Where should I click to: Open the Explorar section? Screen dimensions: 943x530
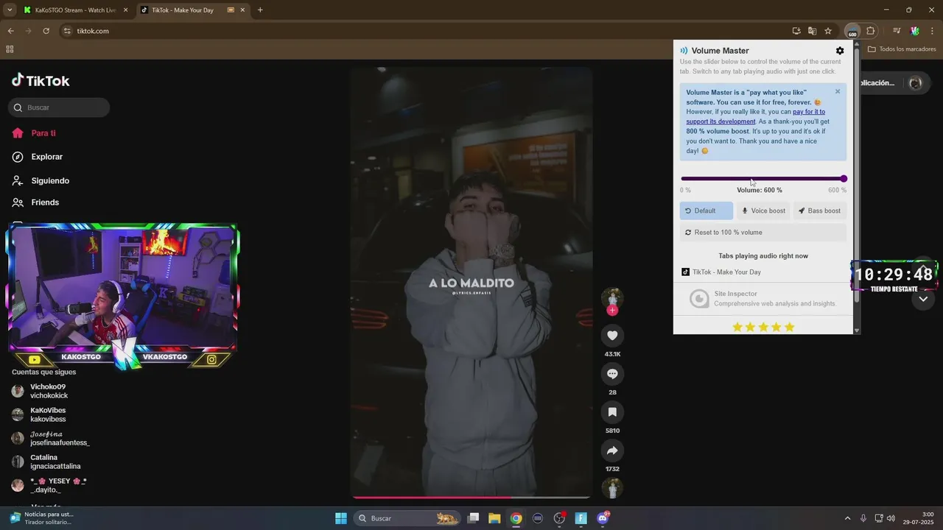[x=38, y=157]
